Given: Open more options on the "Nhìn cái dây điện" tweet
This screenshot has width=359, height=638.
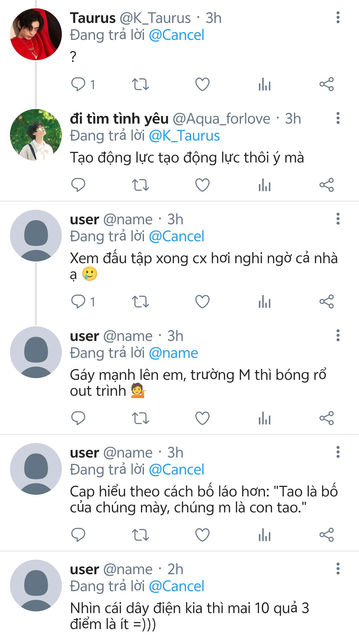Looking at the screenshot, I should pyautogui.click(x=338, y=569).
